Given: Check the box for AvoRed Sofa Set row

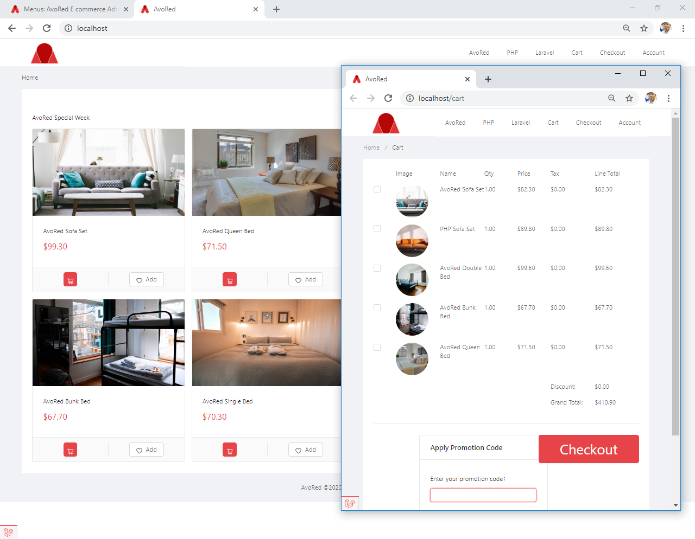Looking at the screenshot, I should click(377, 189).
